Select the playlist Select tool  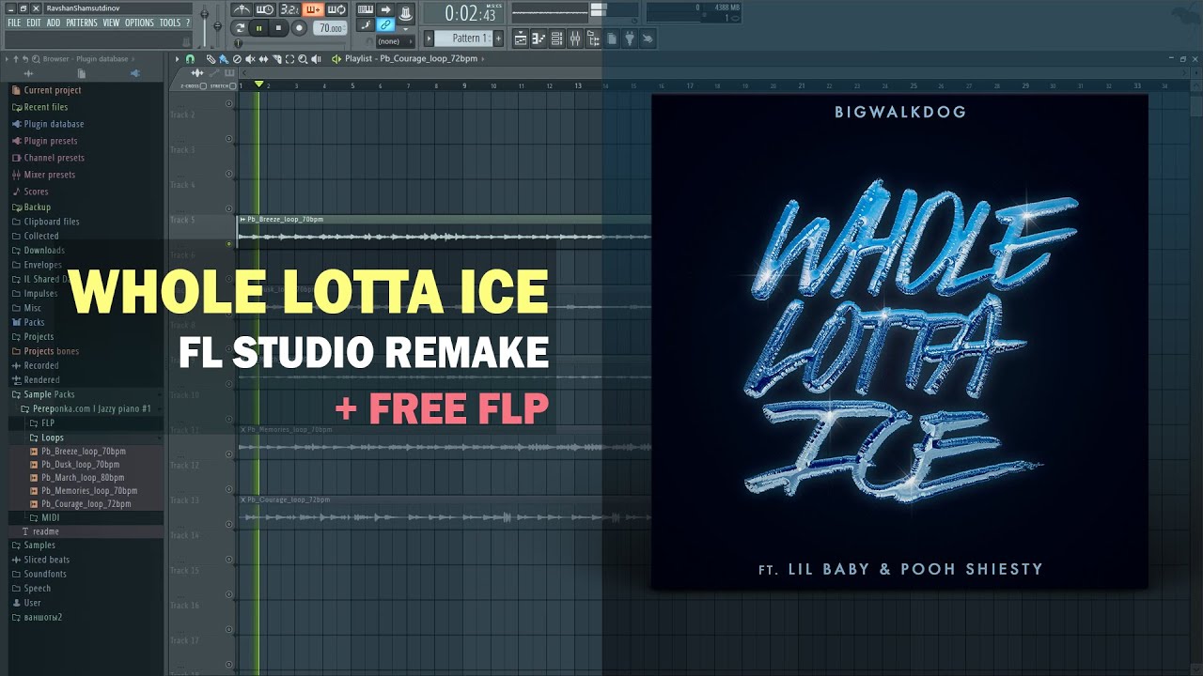point(289,59)
